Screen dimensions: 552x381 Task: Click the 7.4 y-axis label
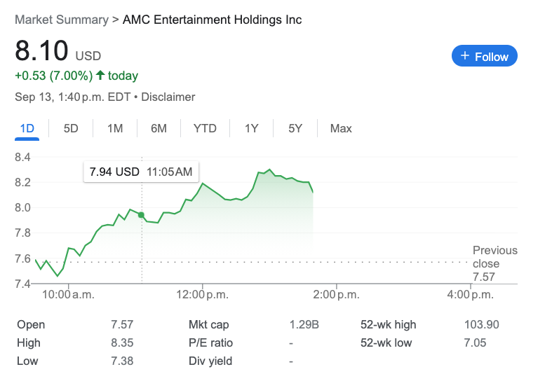[x=22, y=283]
